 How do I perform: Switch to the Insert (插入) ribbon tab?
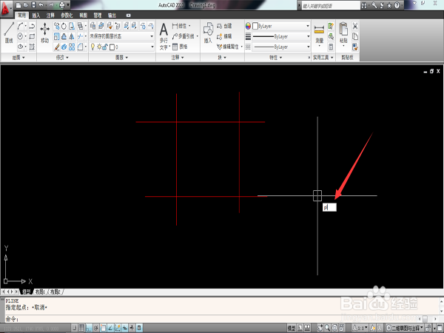[36, 16]
